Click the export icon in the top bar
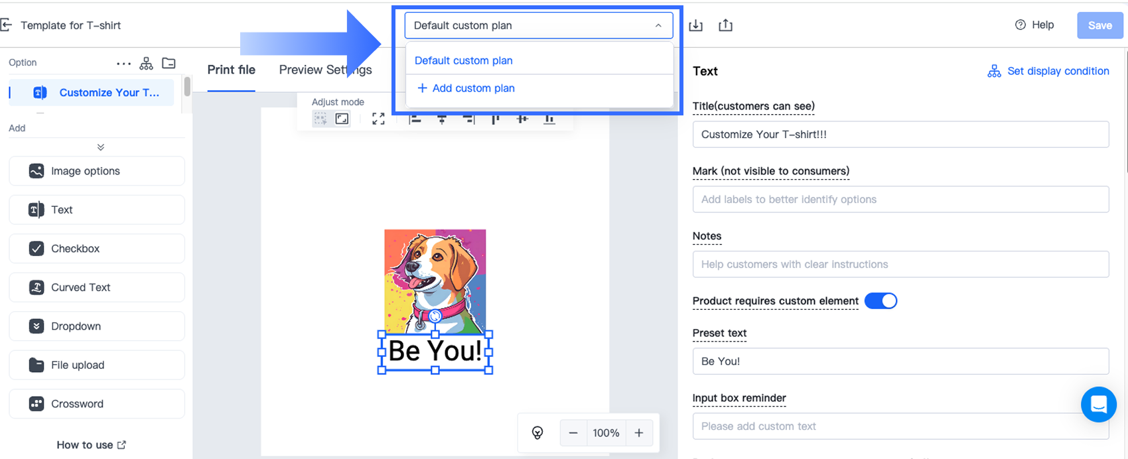 click(x=725, y=25)
